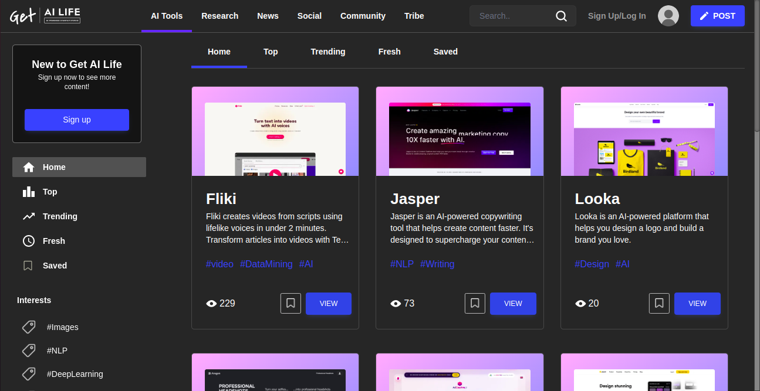Open the Research nav menu
The height and width of the screenshot is (391, 760).
click(220, 16)
